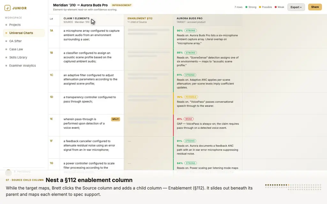Click the user avatar at sidebar bottom
Image resolution: width=327 pixels, height=204 pixels.
[8, 172]
